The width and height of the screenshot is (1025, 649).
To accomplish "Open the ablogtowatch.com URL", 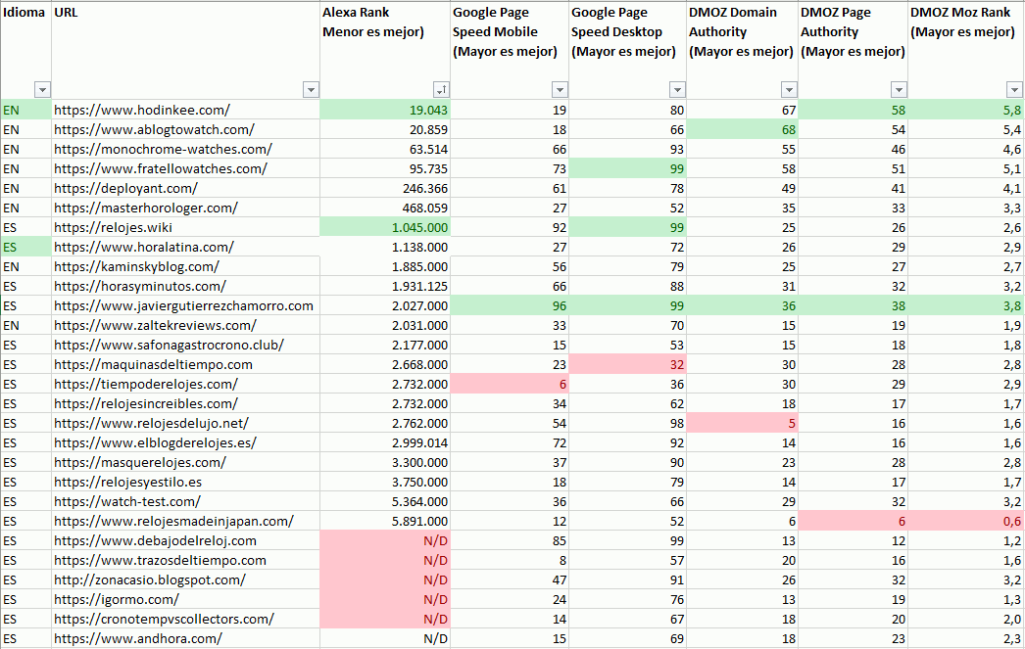I will coord(154,129).
